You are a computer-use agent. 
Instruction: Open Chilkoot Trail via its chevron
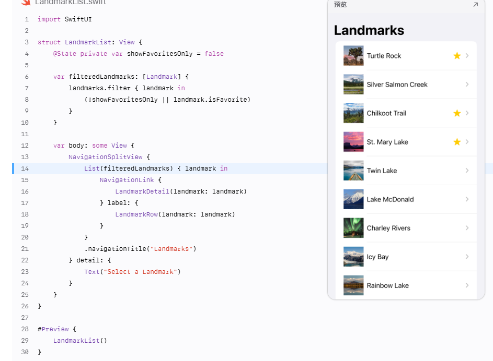pos(467,113)
